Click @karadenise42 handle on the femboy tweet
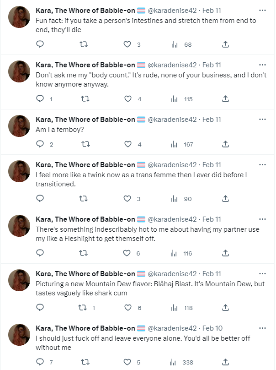Screen dimensions: 276x370 pyautogui.click(x=172, y=120)
